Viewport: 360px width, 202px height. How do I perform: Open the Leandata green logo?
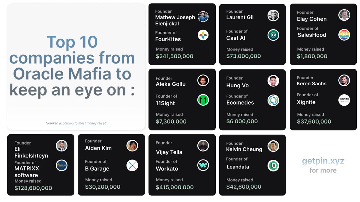click(x=273, y=165)
